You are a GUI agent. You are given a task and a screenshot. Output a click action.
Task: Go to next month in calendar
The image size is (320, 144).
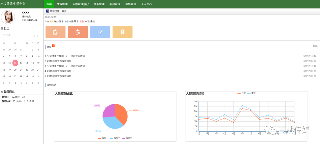point(38,36)
